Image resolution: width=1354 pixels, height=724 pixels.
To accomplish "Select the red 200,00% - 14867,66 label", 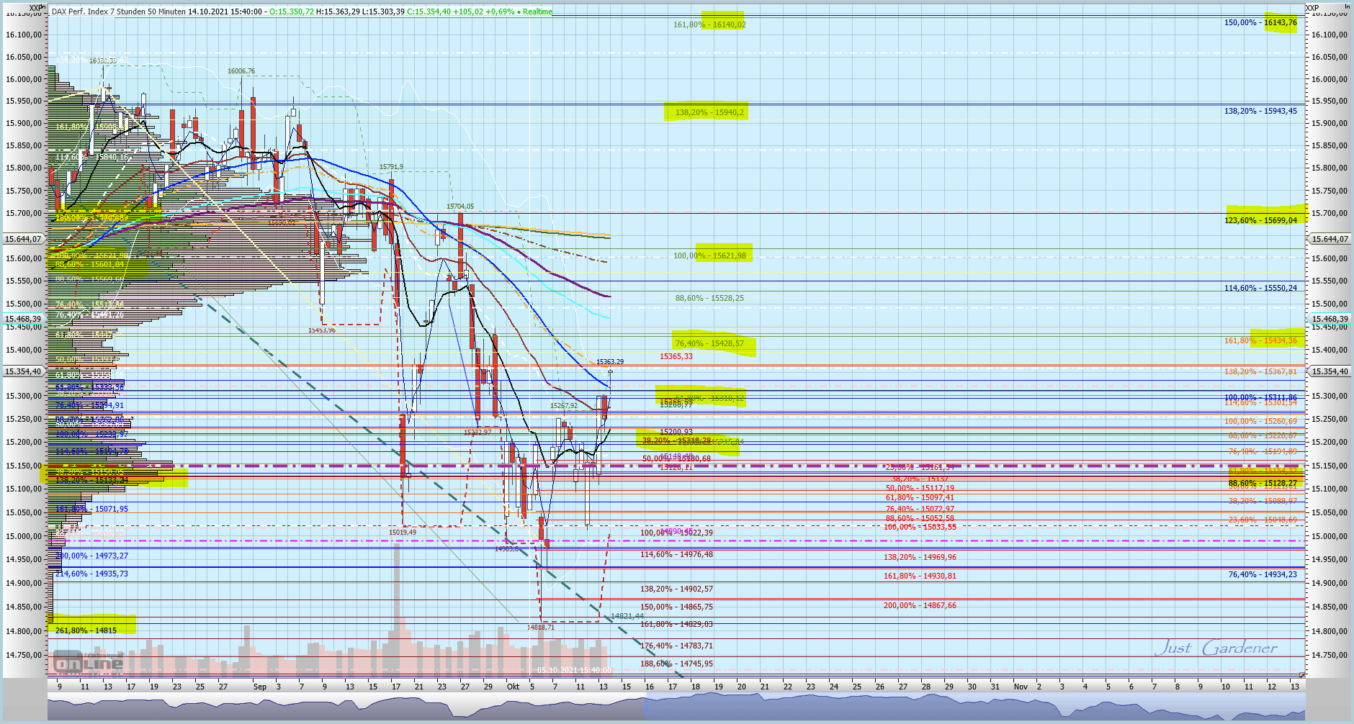I will [920, 605].
